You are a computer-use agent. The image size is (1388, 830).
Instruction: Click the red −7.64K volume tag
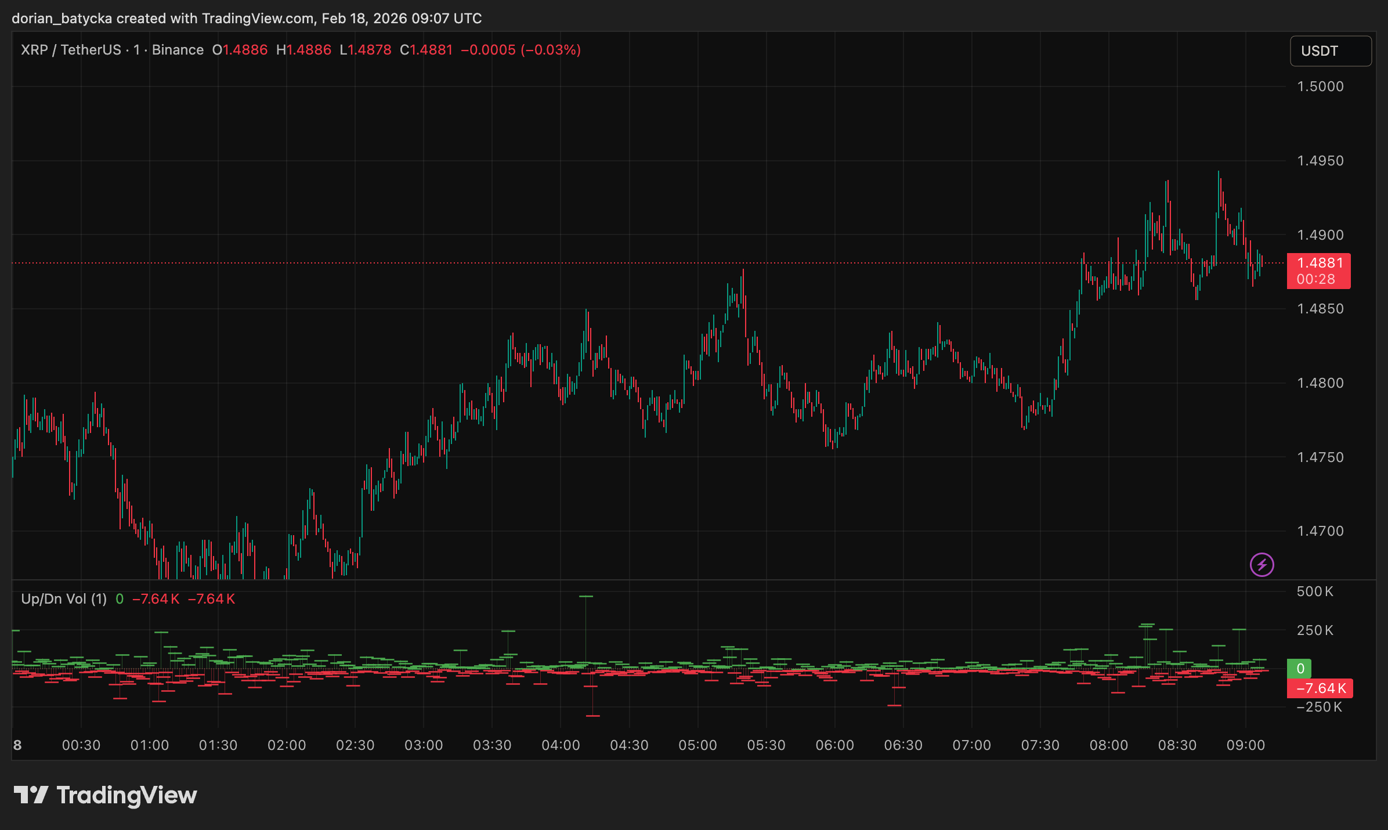pos(1320,688)
